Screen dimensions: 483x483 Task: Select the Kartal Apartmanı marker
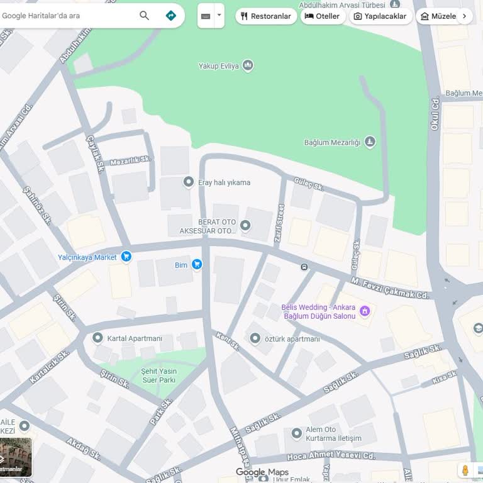[97, 338]
